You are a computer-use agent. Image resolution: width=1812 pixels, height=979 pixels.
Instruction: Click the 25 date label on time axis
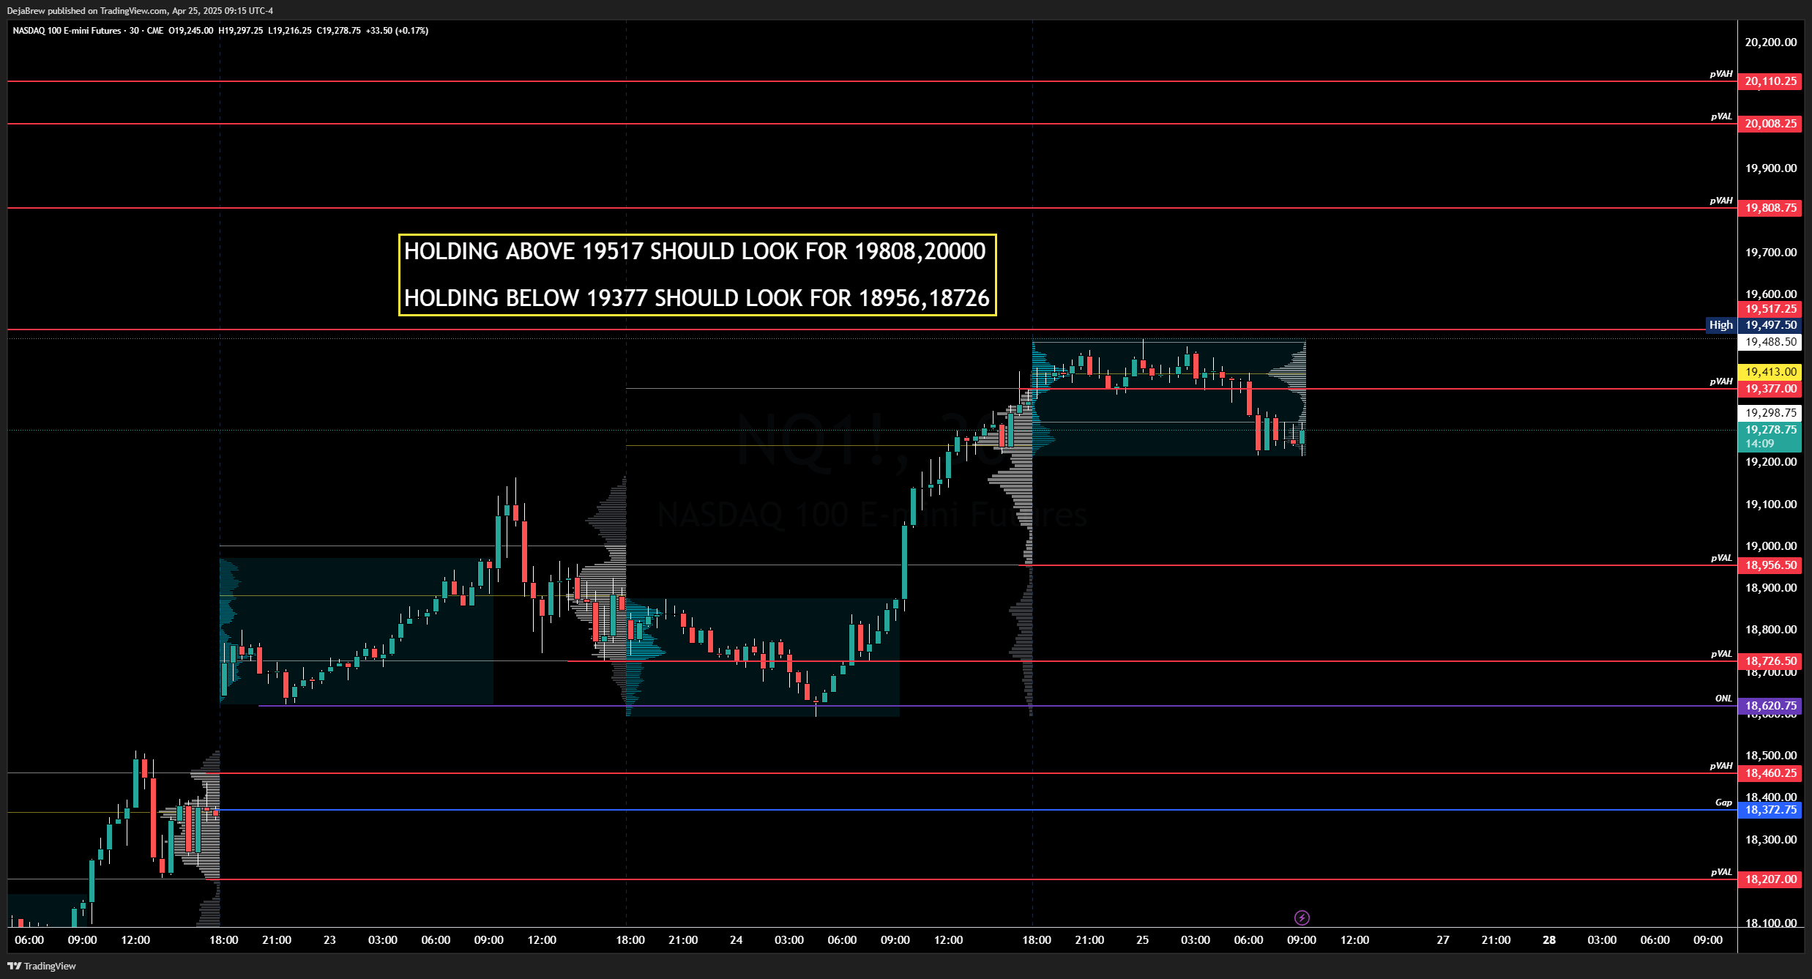pyautogui.click(x=1142, y=940)
